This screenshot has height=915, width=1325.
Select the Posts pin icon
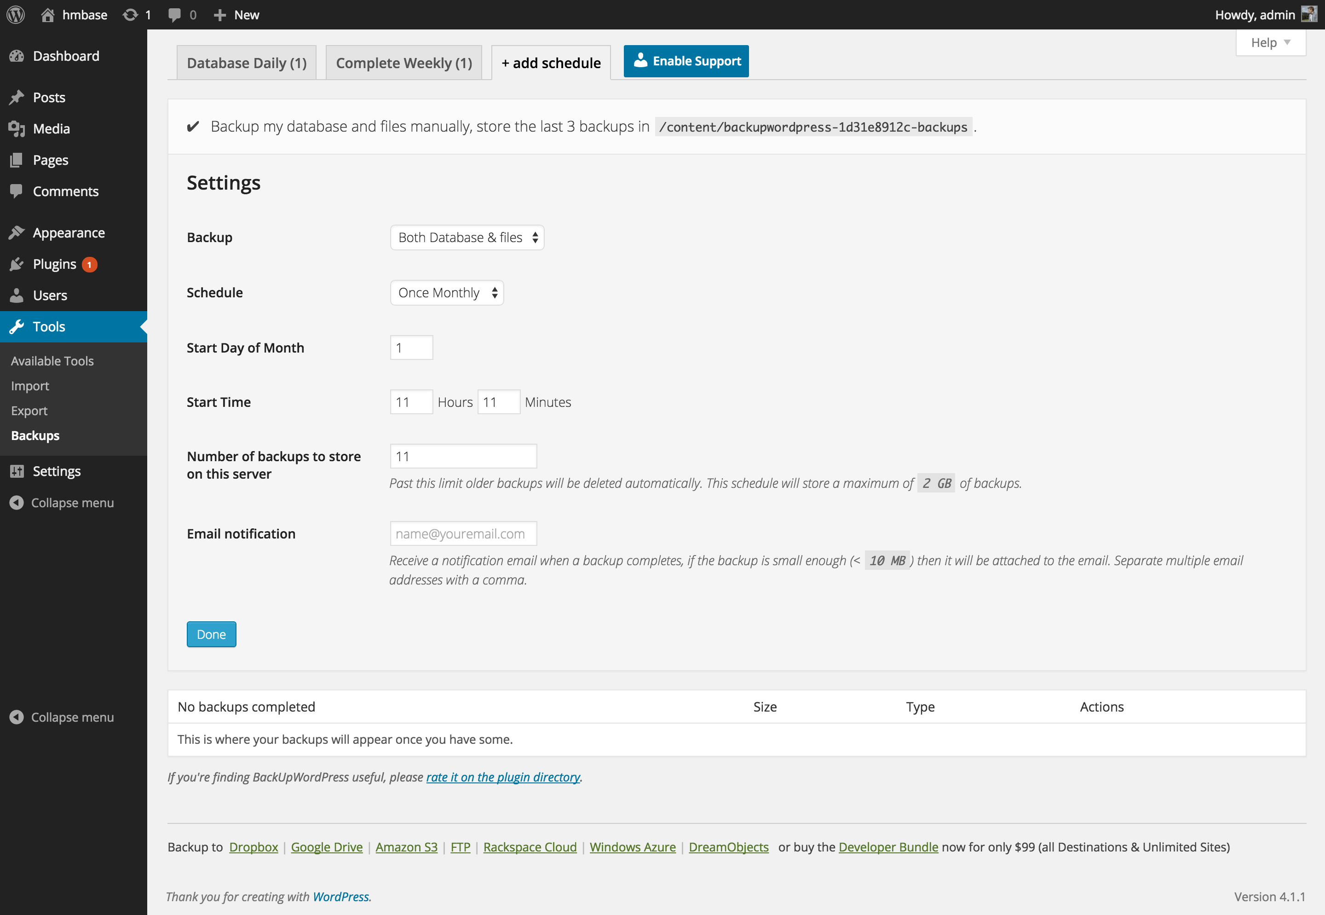click(x=17, y=97)
